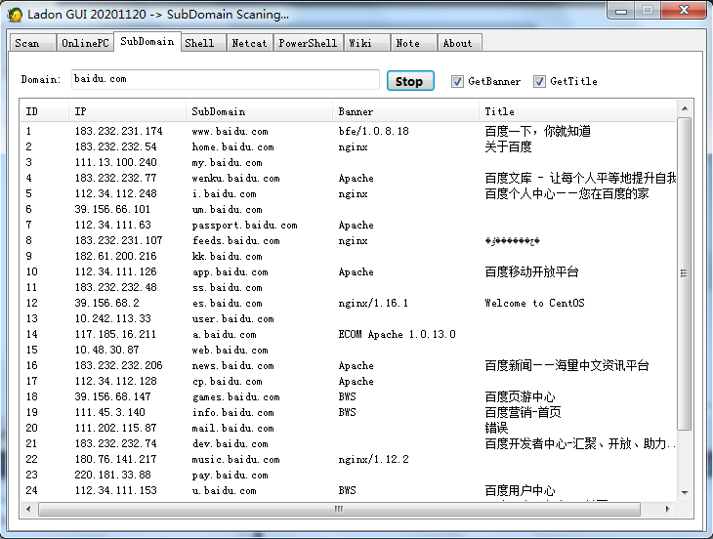Sort by the IP column header
Screen dimensions: 713x539
coord(127,111)
